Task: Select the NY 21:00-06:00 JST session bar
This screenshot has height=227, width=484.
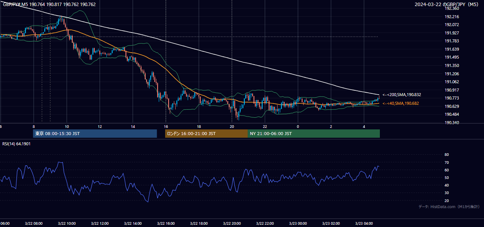Action: [x=314, y=134]
